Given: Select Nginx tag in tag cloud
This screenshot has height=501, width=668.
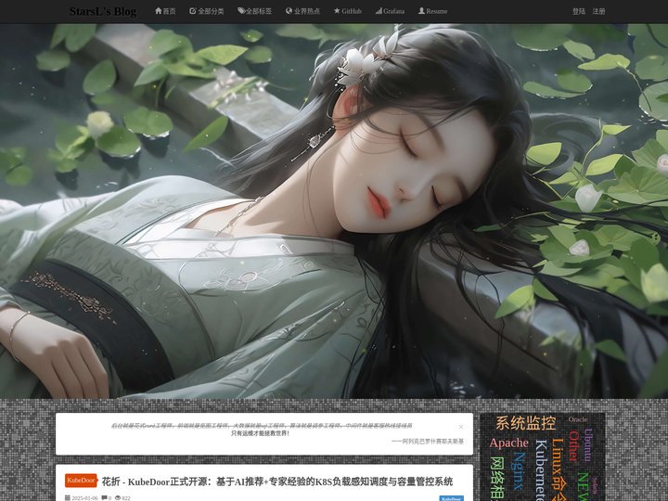Looking at the screenshot, I should point(519,470).
